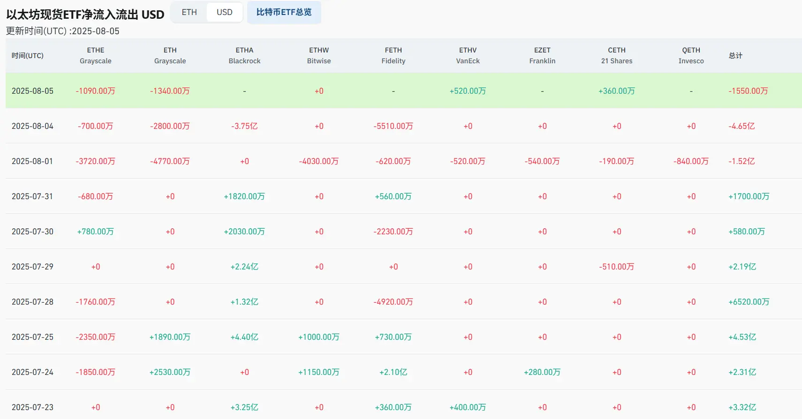This screenshot has height=419, width=802.
Task: Click the +4.53亿 total value
Action: (x=742, y=337)
